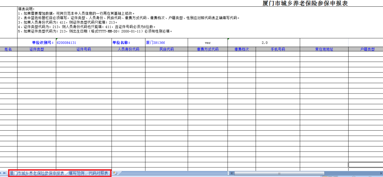Select the 手机号码 header cell
This screenshot has height=177, width=383.
coord(277,49)
